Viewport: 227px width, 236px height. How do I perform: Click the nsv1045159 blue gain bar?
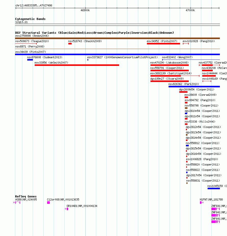(x=214, y=188)
